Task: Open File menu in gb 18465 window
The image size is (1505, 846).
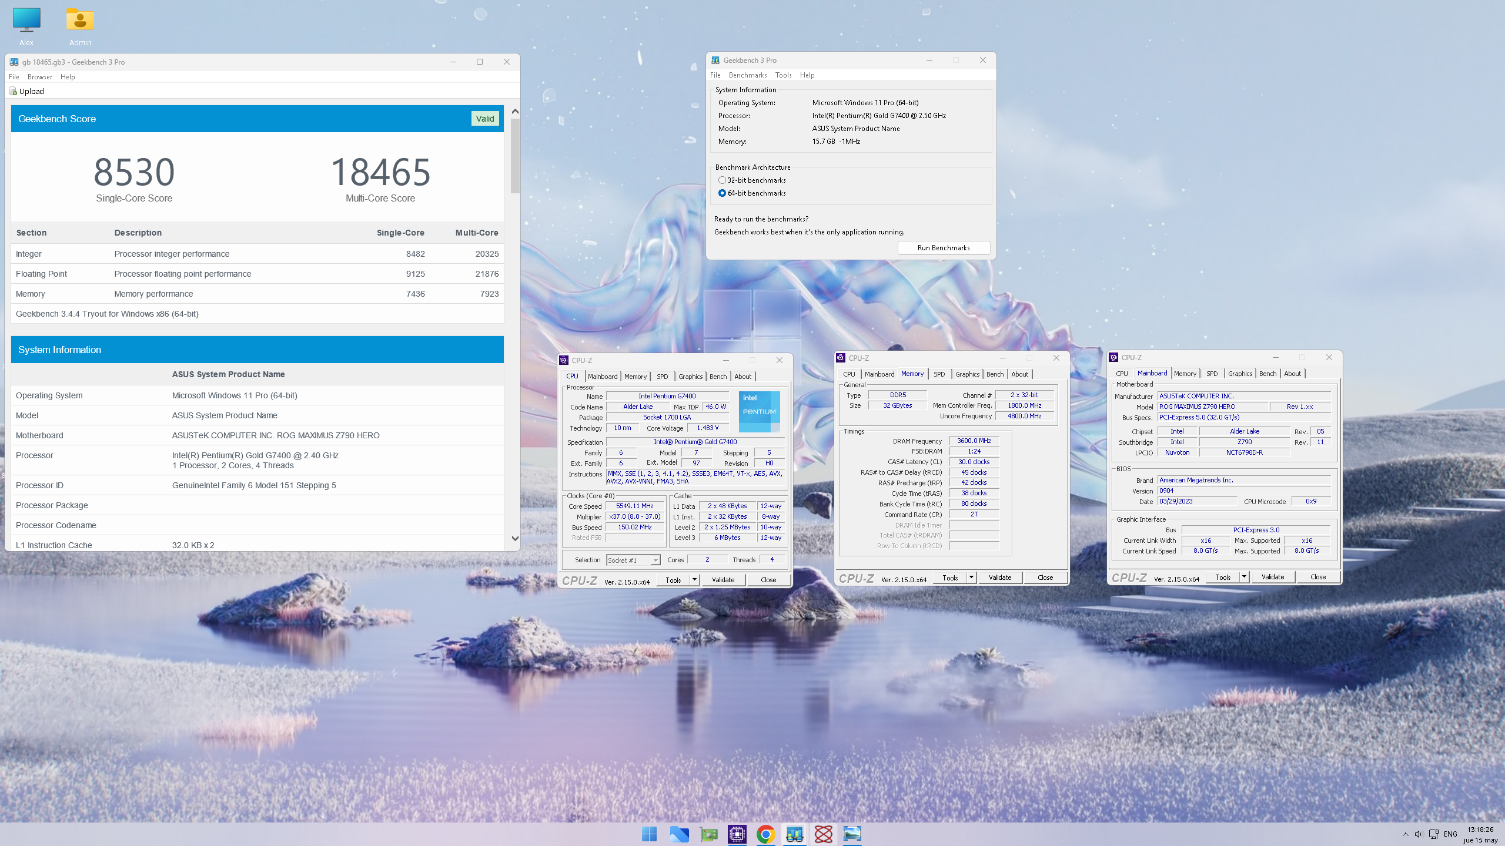Action: [14, 77]
